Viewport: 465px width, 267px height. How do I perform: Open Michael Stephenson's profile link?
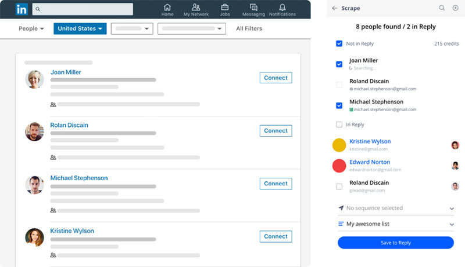coord(79,178)
